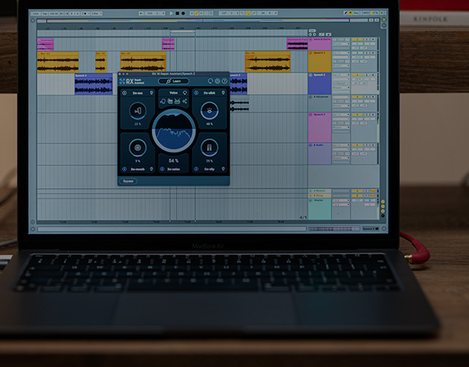Viewport: 469px width, 367px height.
Task: Click the Bypass button in RX plugin
Action: pyautogui.click(x=129, y=181)
